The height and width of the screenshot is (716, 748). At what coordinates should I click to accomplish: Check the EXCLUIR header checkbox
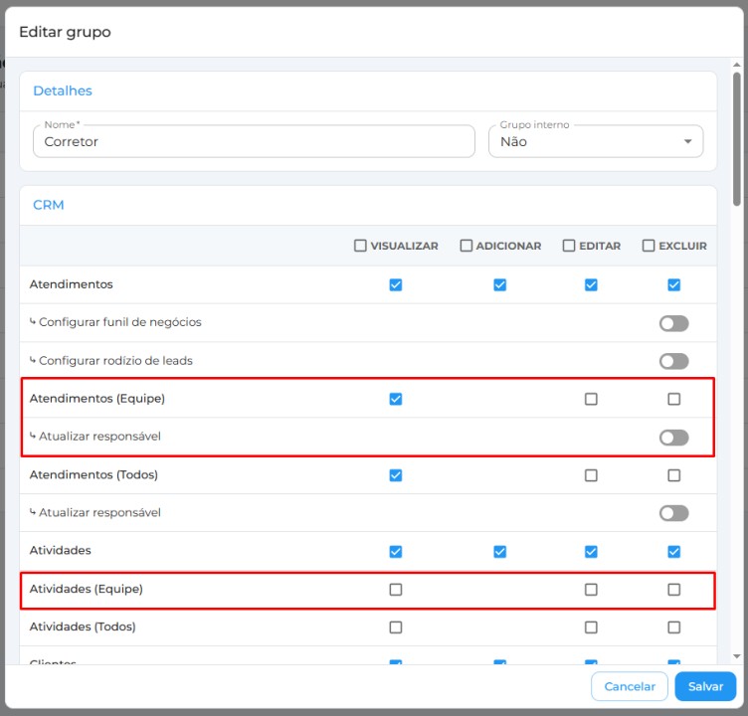(x=649, y=246)
